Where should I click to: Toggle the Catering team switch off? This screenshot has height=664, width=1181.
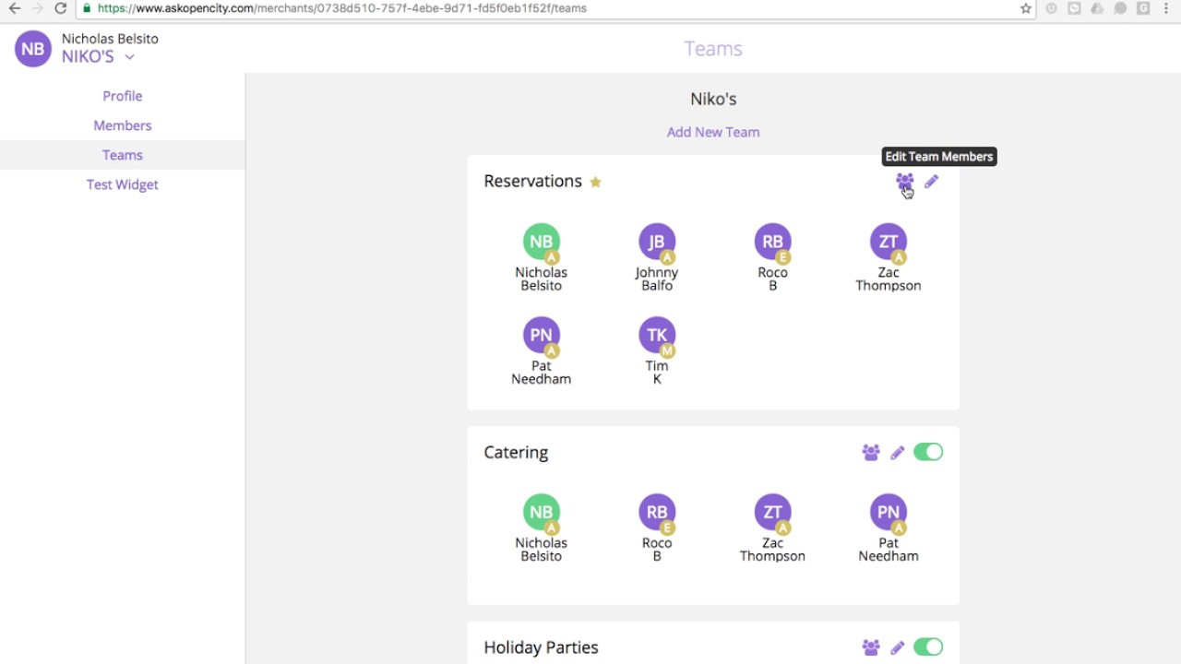pyautogui.click(x=928, y=452)
